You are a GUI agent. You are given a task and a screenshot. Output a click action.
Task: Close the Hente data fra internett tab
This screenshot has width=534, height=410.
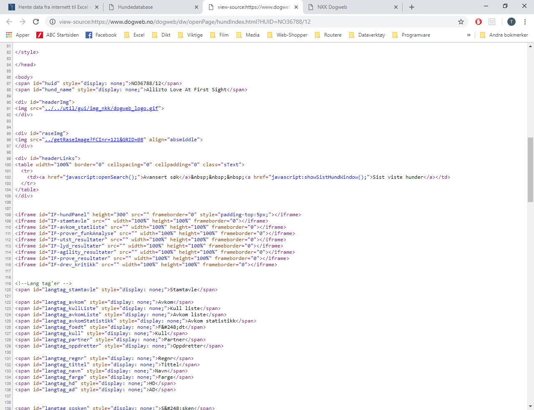96,7
